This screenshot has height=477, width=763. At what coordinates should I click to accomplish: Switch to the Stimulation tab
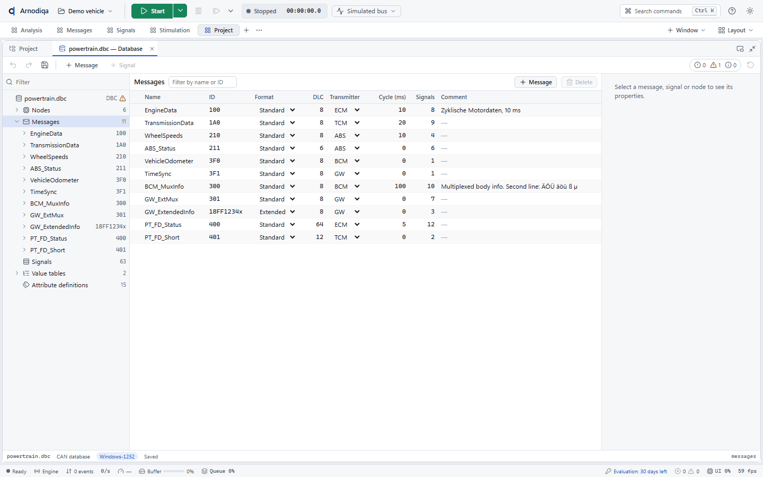170,30
